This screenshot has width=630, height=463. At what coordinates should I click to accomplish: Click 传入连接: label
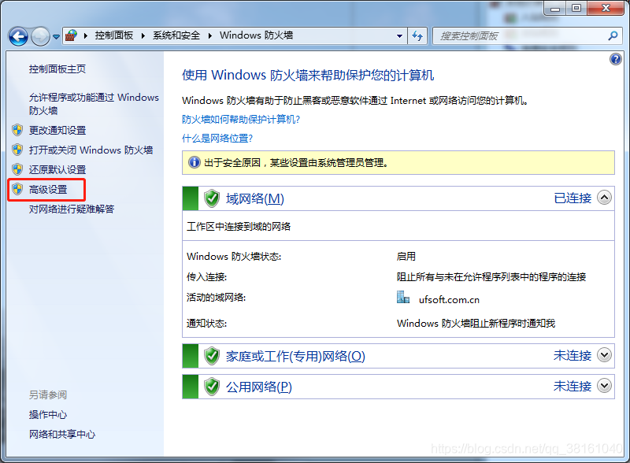[x=206, y=277]
